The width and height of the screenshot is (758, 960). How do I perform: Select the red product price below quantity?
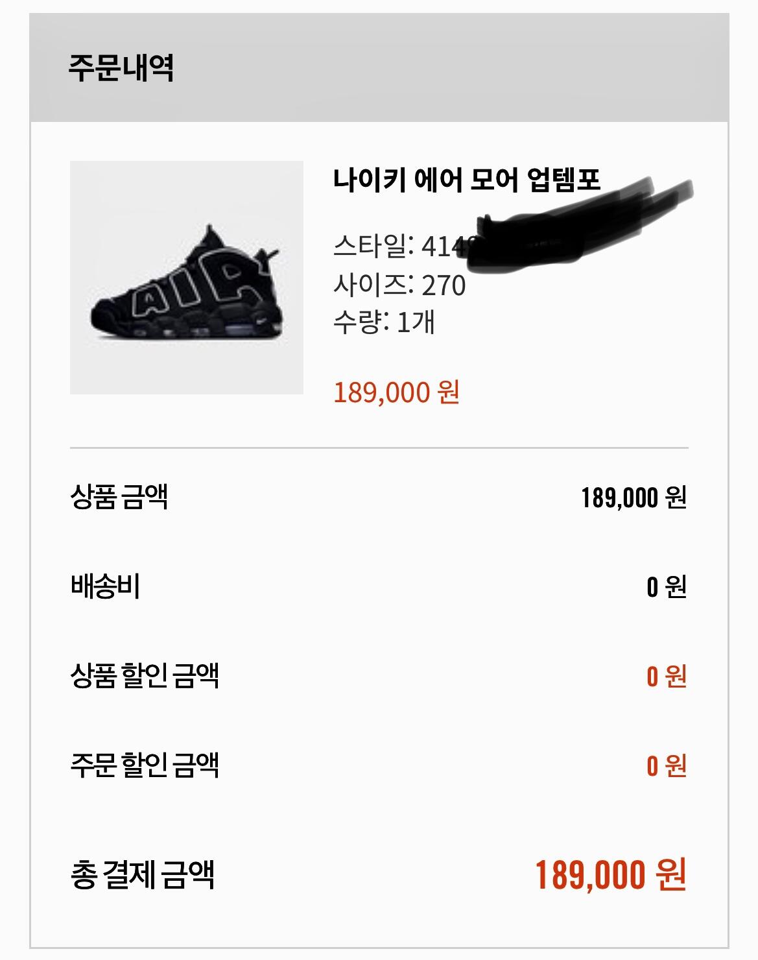click(x=396, y=392)
